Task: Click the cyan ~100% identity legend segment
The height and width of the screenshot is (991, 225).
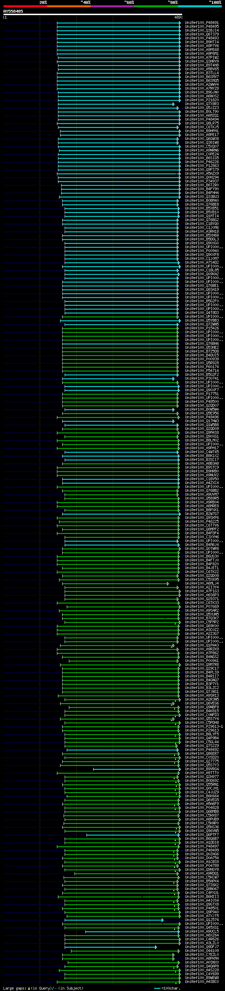Action: tap(199, 6)
